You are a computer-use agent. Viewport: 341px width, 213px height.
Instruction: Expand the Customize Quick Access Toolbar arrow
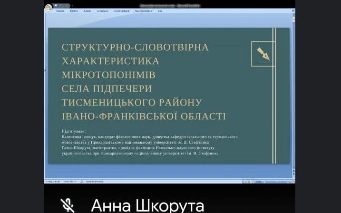72,6
